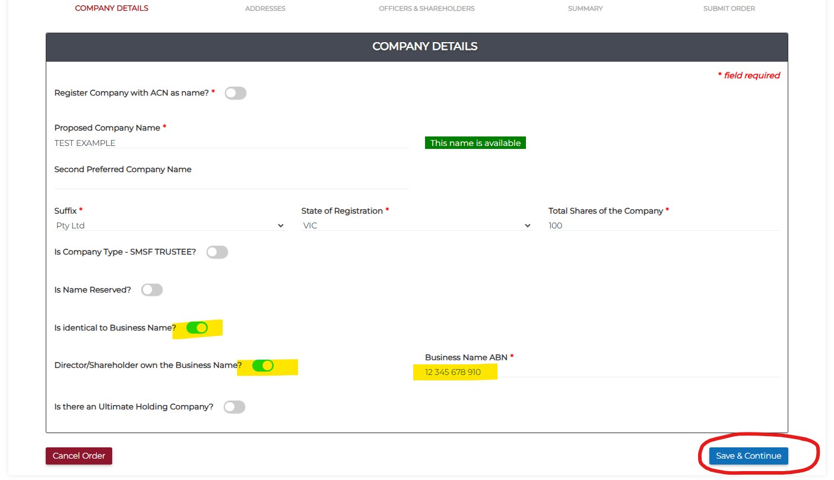Expand the Suffix dropdown showing Pty Ltd
The image size is (834, 480).
[169, 225]
